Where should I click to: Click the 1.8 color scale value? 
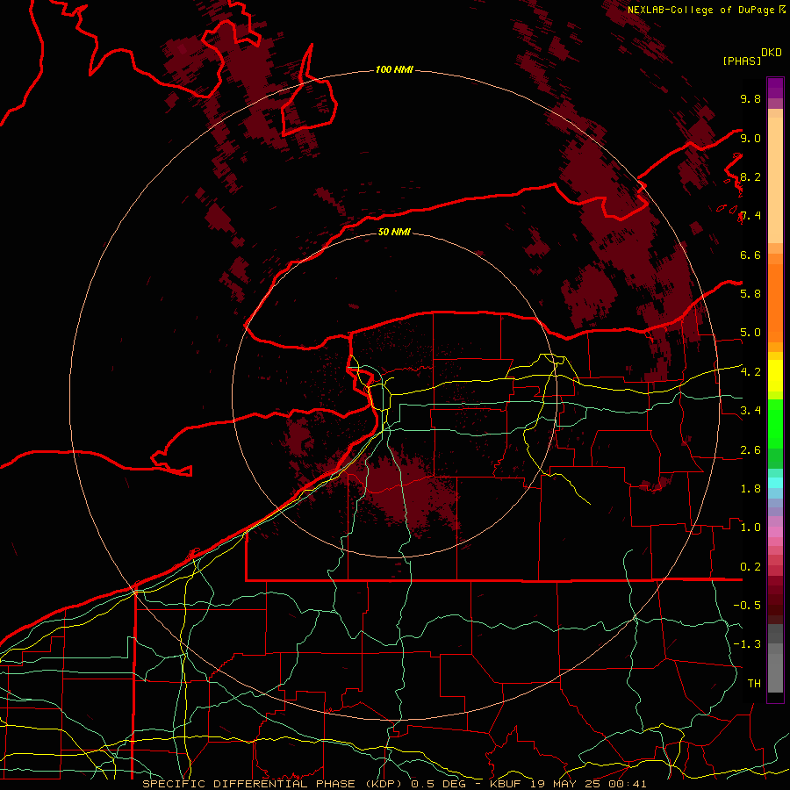pos(750,489)
